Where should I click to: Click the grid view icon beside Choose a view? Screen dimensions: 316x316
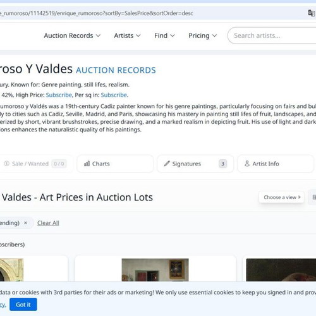pyautogui.click(x=313, y=197)
